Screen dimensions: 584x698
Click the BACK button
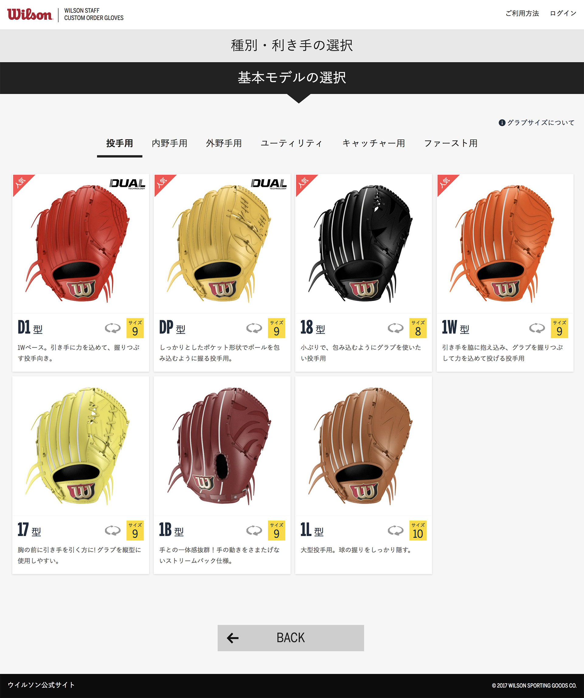point(291,638)
